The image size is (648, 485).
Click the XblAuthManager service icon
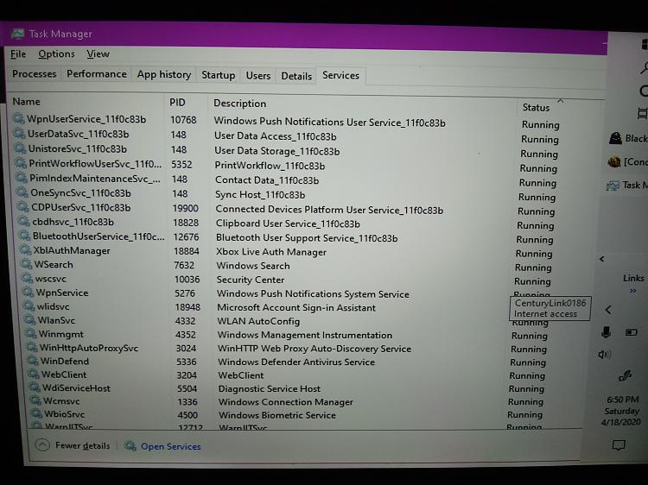click(x=27, y=250)
